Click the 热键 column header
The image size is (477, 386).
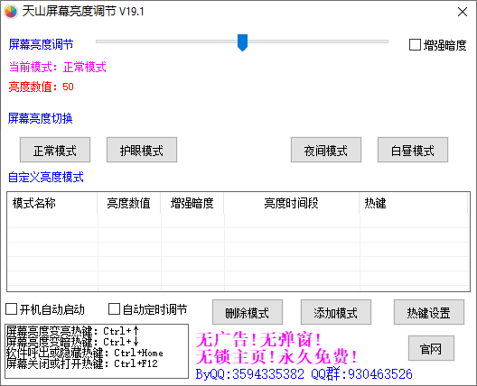[414, 203]
